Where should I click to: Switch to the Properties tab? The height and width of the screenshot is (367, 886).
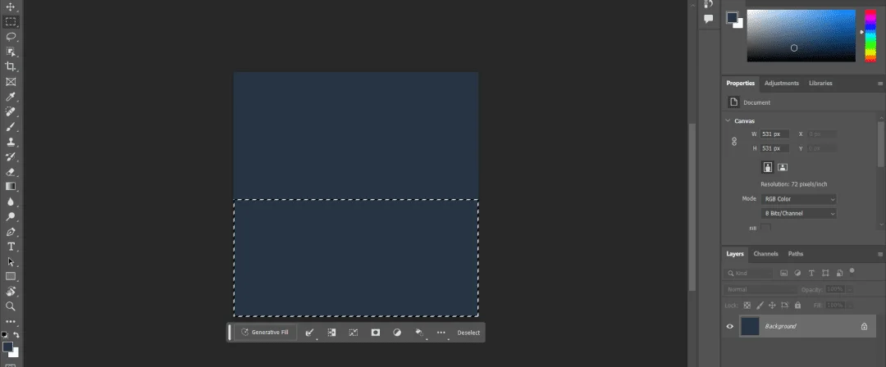coord(740,83)
